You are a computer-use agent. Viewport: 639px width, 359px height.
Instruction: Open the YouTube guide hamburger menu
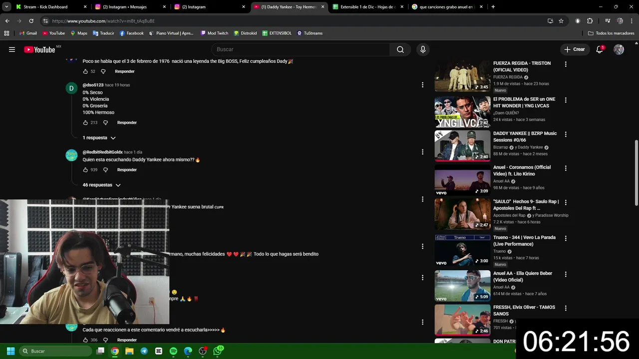[12, 49]
